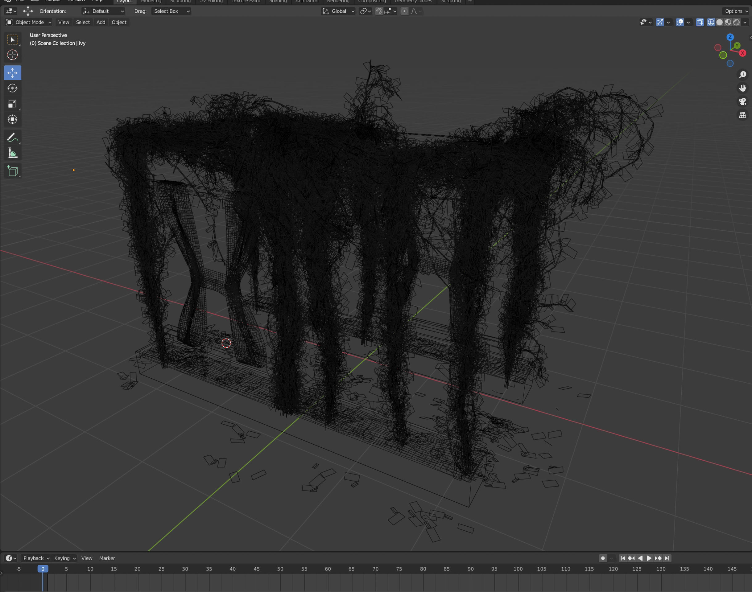Activate the Transform tool
Viewport: 752px width, 592px height.
[x=12, y=120]
